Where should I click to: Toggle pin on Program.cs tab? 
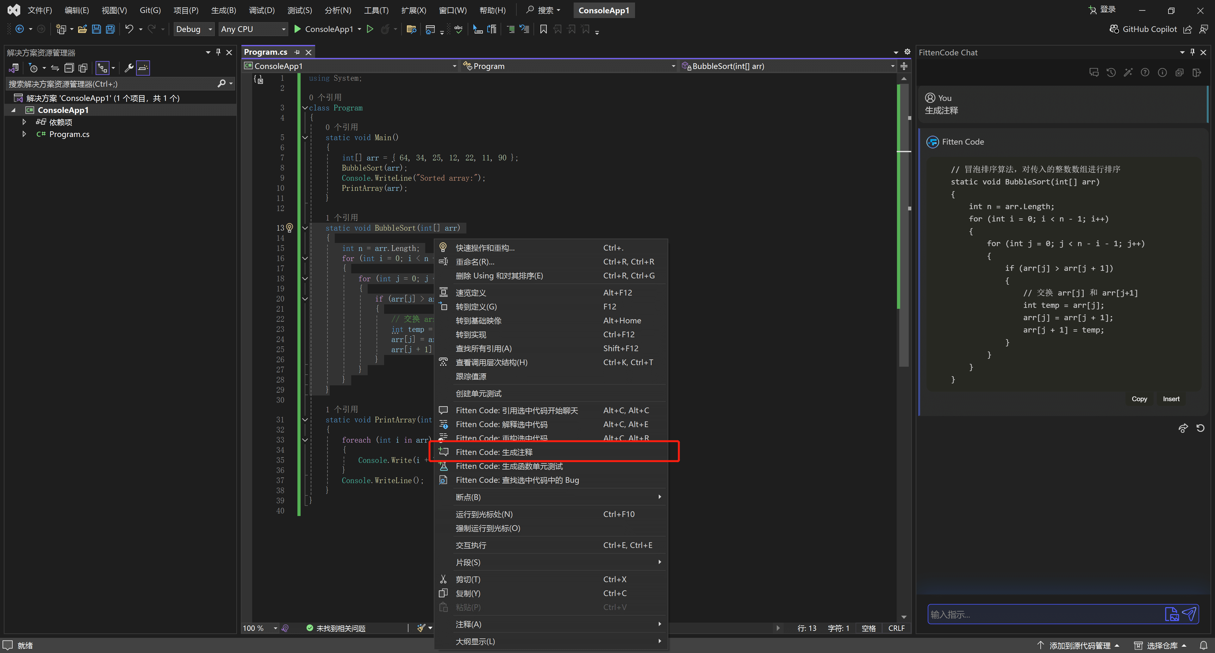(297, 52)
